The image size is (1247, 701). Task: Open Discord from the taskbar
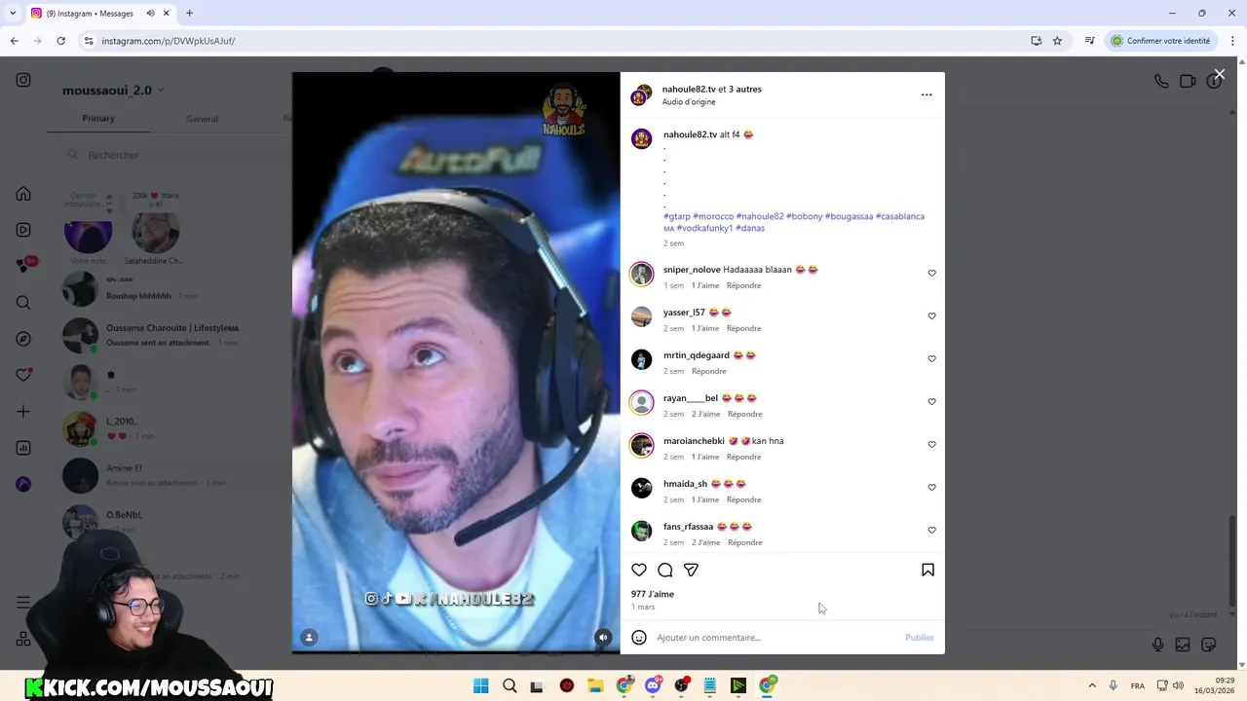[653, 685]
